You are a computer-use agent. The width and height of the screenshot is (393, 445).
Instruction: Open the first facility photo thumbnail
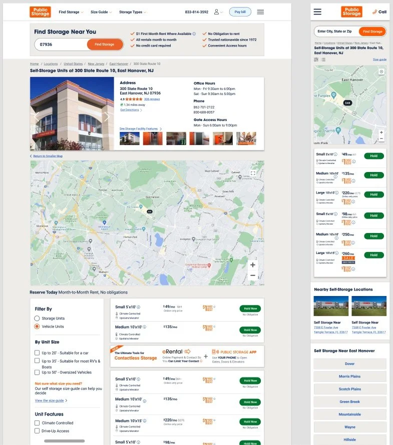point(130,138)
